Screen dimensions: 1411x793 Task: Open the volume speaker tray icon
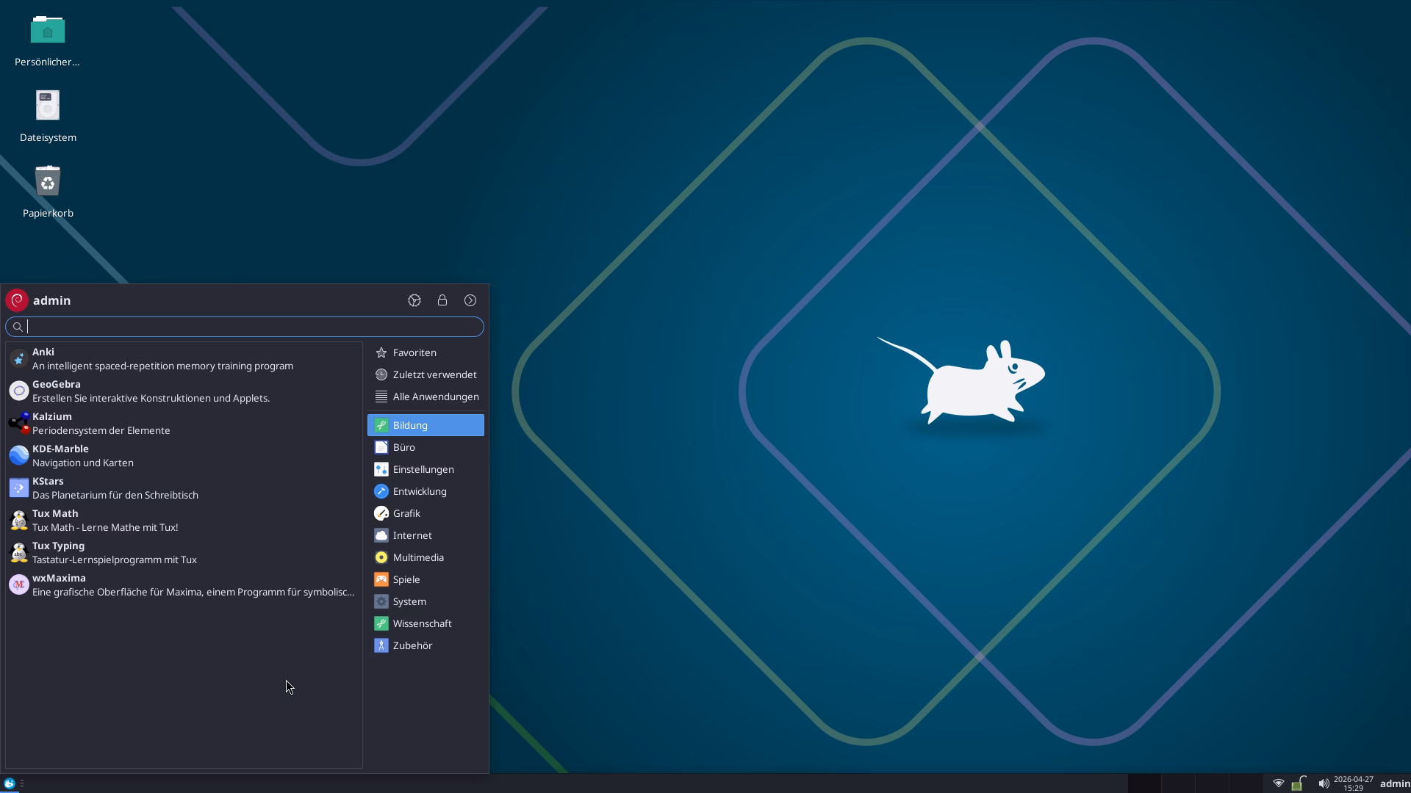(x=1324, y=783)
